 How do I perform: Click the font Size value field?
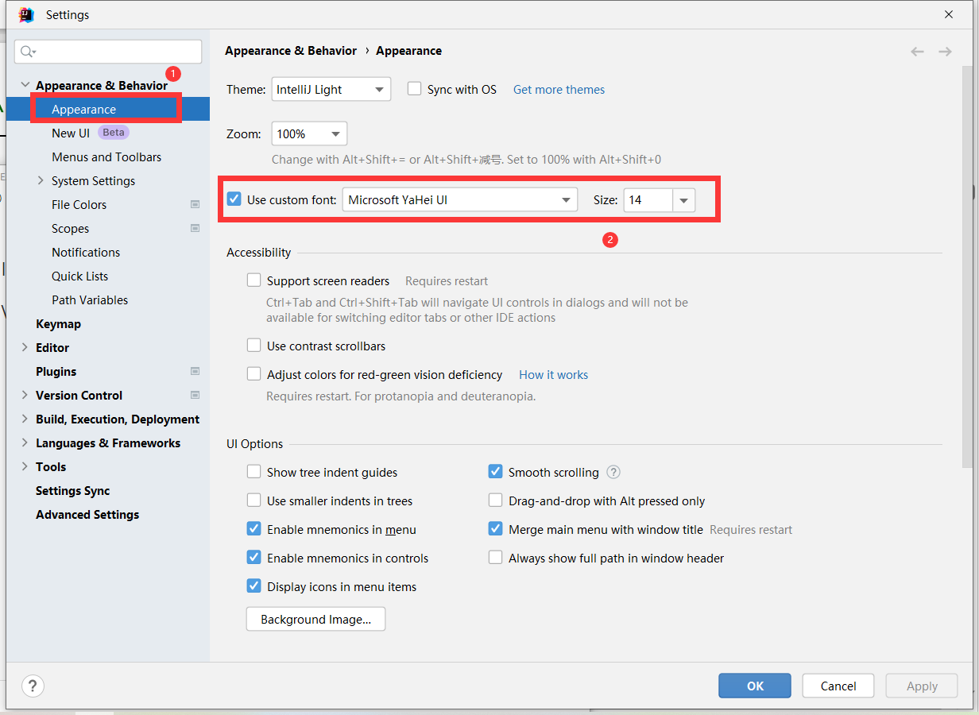click(x=648, y=200)
